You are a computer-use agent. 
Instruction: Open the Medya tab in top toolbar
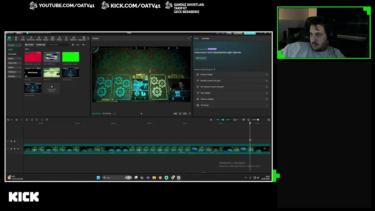pos(9,38)
